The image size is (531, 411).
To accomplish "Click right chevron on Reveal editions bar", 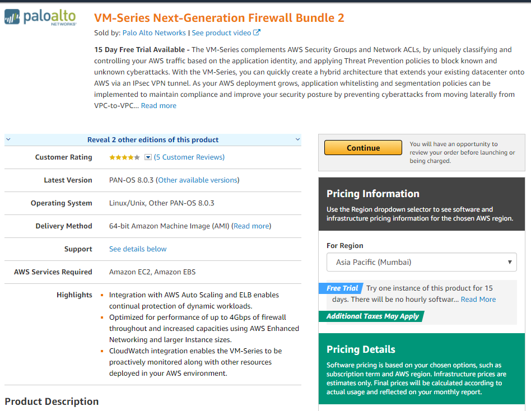I will point(297,139).
